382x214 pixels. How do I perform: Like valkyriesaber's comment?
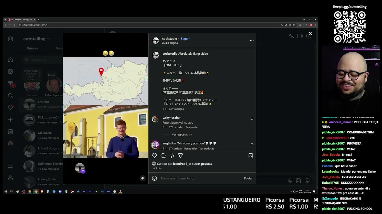coord(252,119)
